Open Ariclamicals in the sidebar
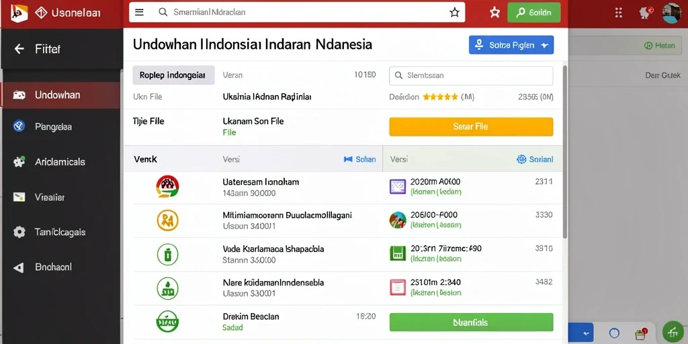688x344 pixels. point(62,162)
